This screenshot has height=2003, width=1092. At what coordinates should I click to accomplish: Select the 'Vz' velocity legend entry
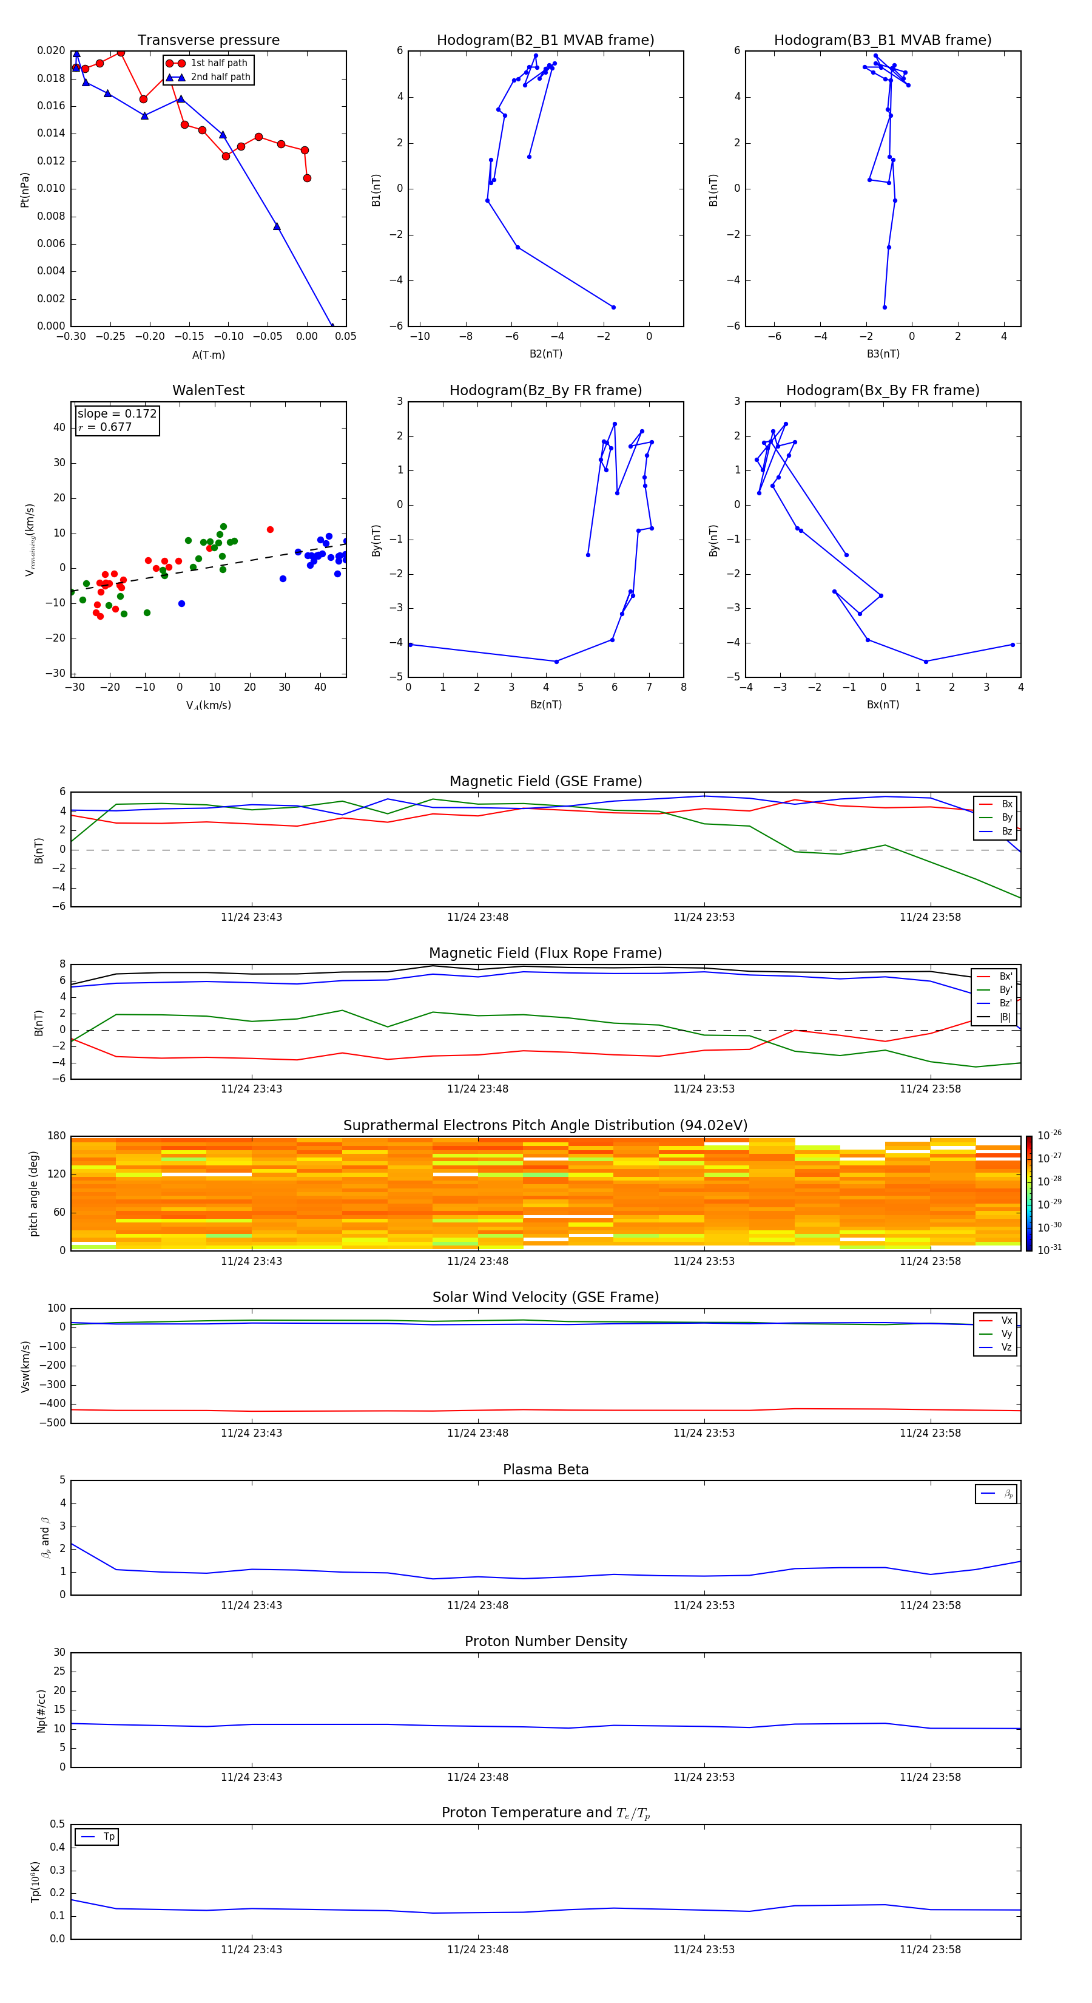click(x=996, y=1347)
